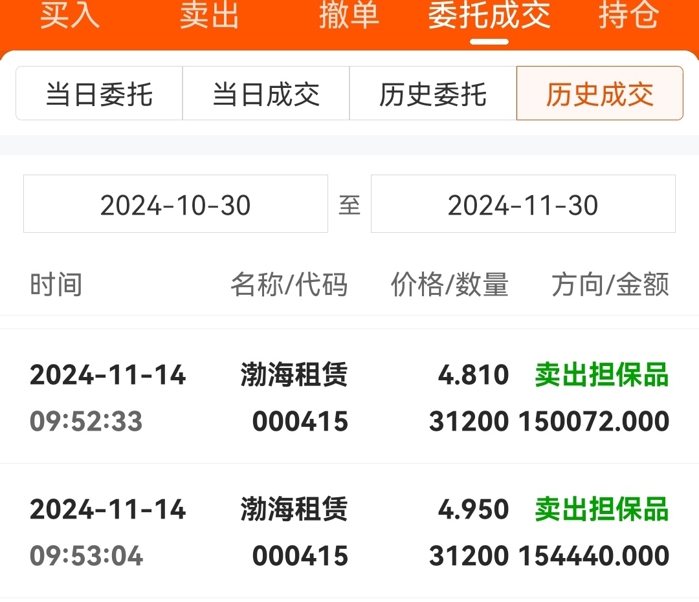Select the price 4.950
This screenshot has width=699, height=602.
coord(473,509)
